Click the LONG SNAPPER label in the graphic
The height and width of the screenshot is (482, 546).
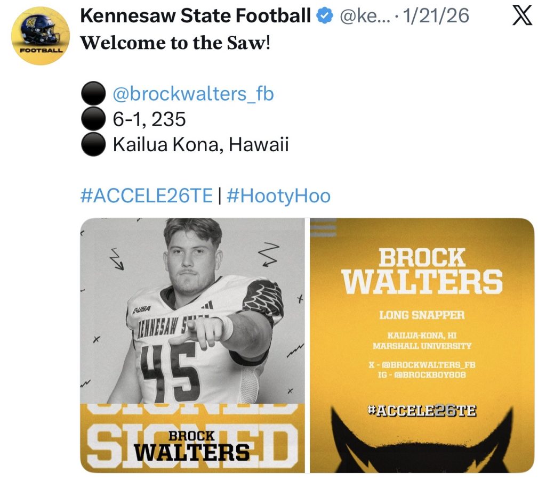coord(422,315)
